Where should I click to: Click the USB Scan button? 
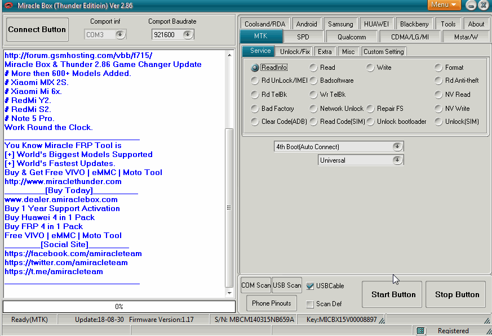point(287,285)
